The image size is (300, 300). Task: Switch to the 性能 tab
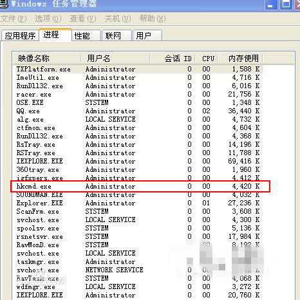tap(86, 35)
